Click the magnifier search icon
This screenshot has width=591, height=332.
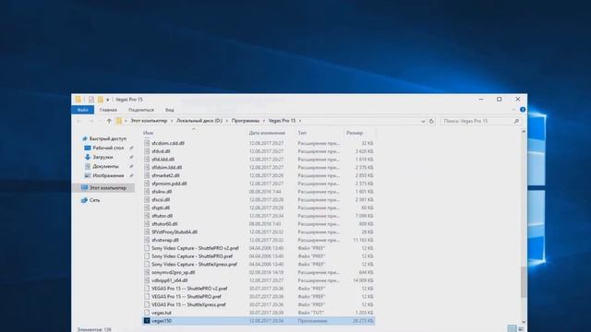(x=516, y=121)
